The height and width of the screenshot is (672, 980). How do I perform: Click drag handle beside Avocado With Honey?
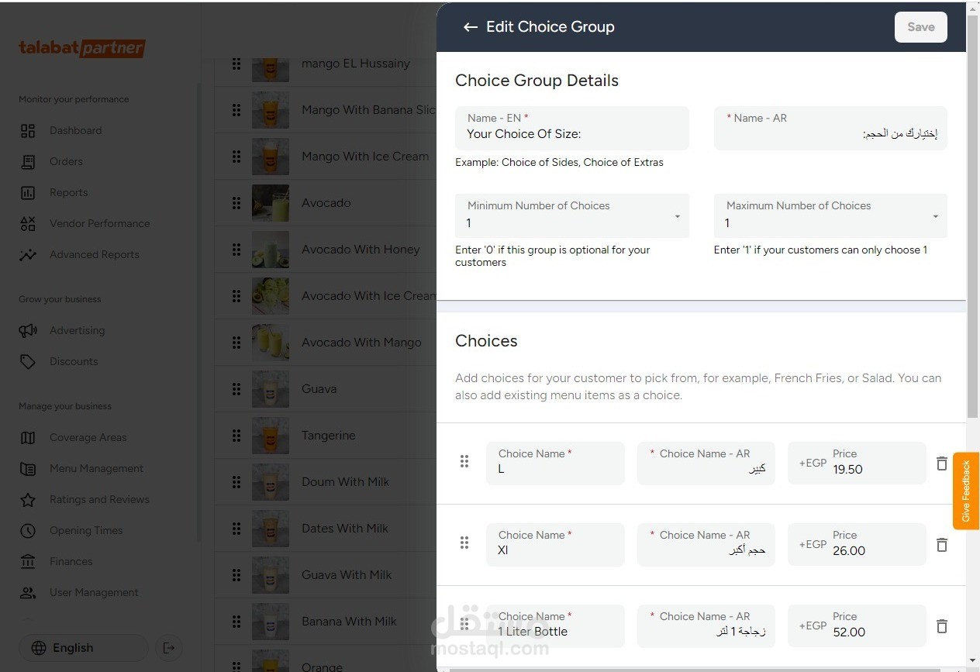pos(236,250)
